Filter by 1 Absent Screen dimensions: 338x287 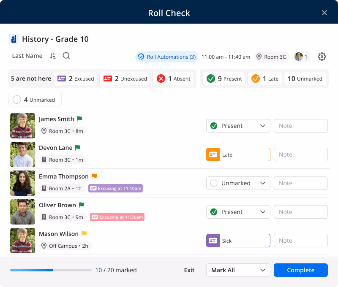173,79
